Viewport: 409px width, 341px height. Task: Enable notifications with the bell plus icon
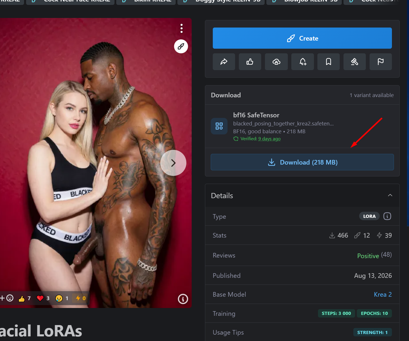(303, 62)
